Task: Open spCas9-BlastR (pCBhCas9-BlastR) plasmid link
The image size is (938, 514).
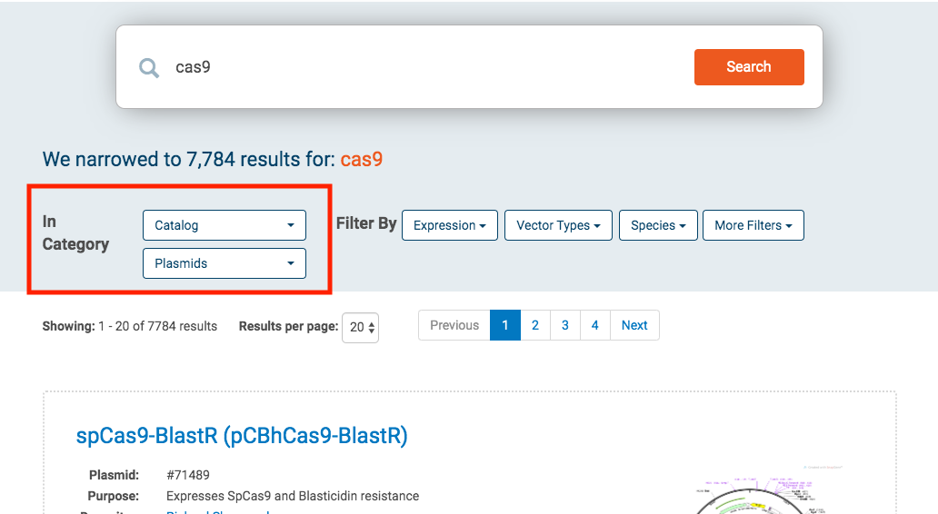Action: [242, 436]
